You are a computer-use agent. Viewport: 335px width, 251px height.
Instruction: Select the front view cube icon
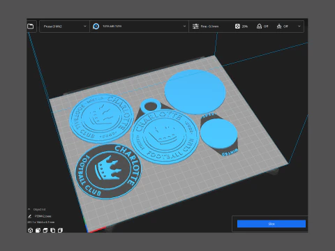pos(38,230)
